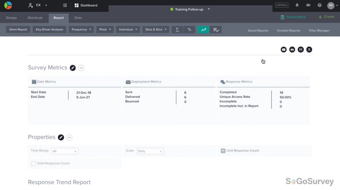Click the Bounced label
Image resolution: width=340 pixels, height=190 pixels.
(132, 101)
